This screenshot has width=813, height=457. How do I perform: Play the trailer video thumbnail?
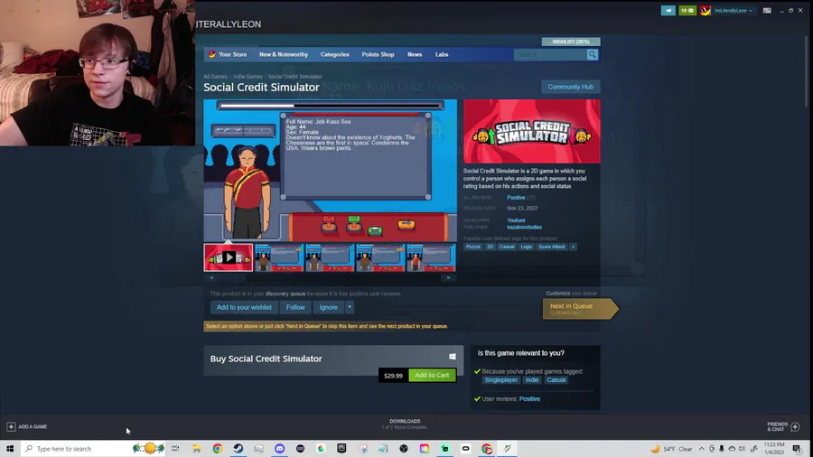(229, 257)
